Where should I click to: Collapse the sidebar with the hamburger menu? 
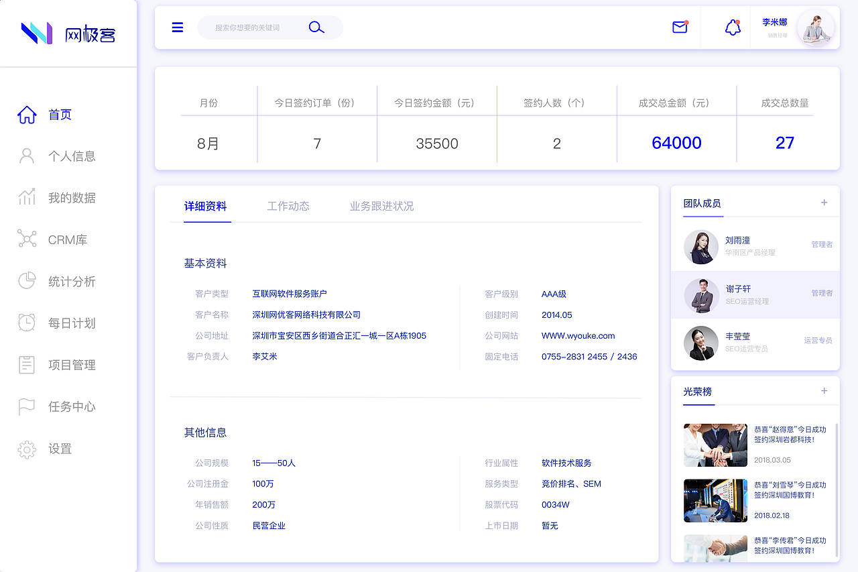pos(177,27)
